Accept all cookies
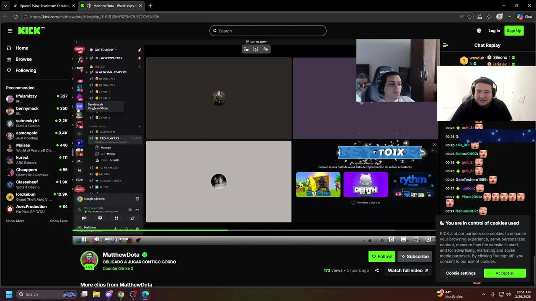The height and width of the screenshot is (301, 536). pos(505,273)
